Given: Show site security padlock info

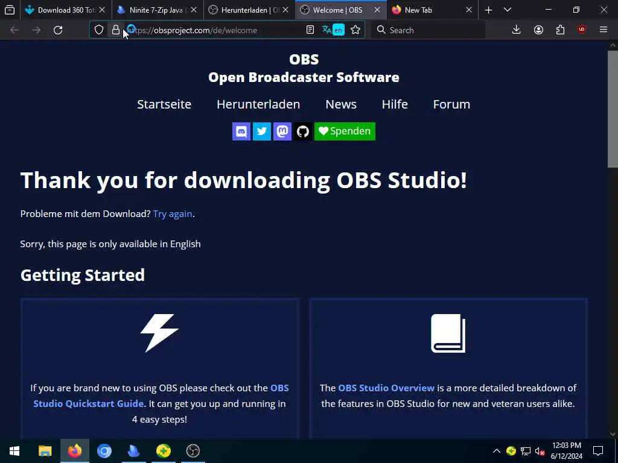Looking at the screenshot, I should point(115,30).
